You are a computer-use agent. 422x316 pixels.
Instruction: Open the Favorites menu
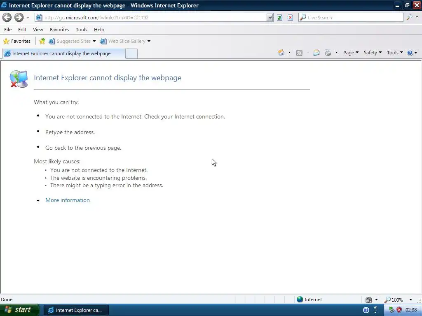(x=59, y=30)
